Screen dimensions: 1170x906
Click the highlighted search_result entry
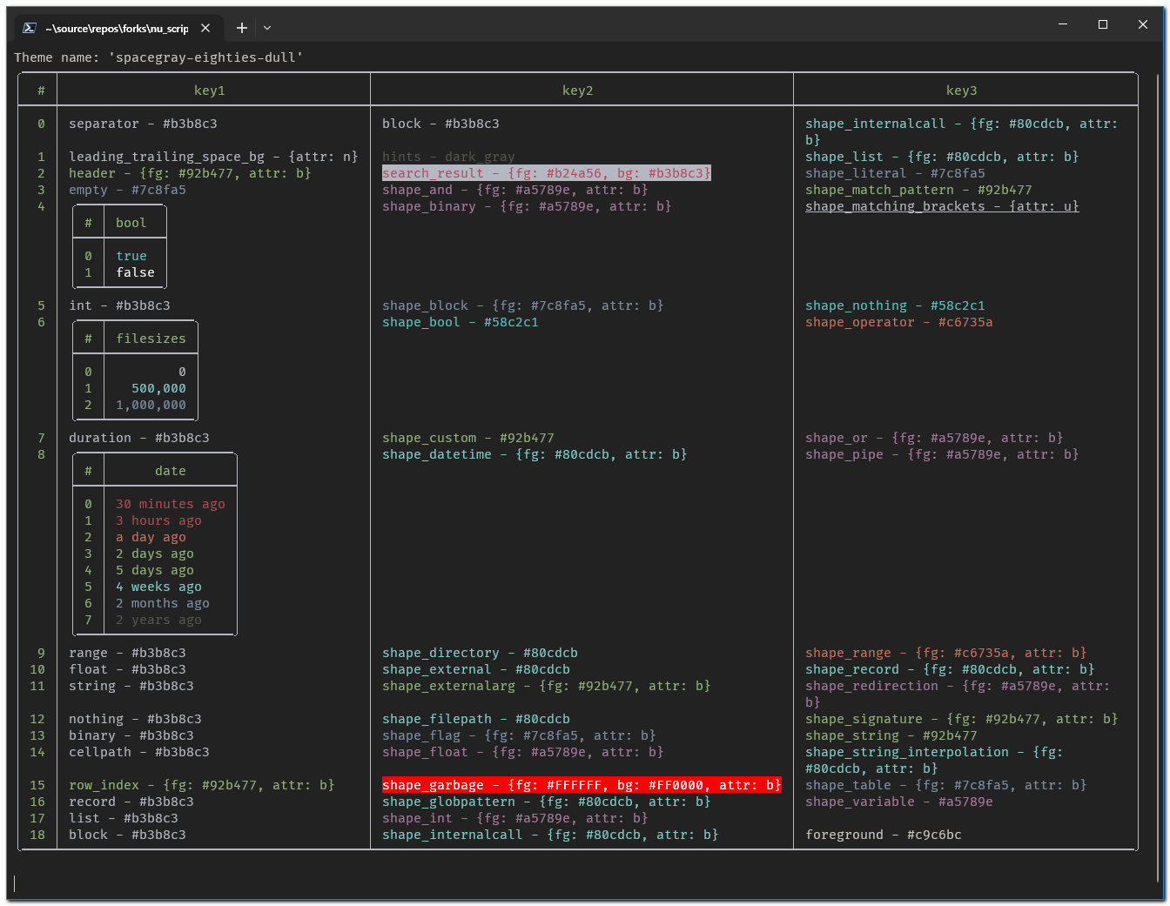tap(547, 173)
